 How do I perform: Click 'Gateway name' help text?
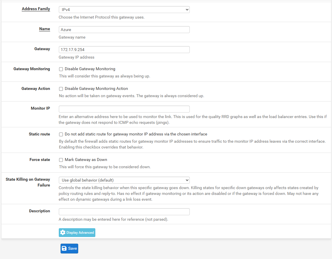point(72,37)
